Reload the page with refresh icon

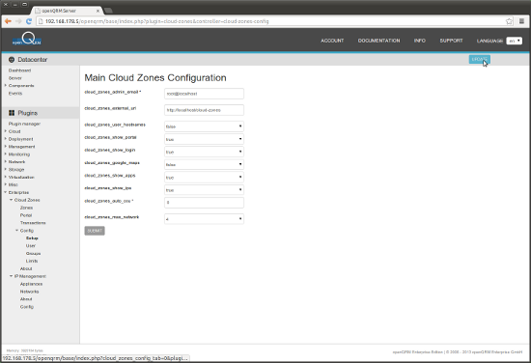pos(29,21)
